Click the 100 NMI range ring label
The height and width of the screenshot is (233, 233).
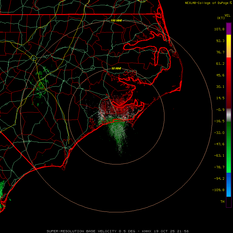pos(116,20)
